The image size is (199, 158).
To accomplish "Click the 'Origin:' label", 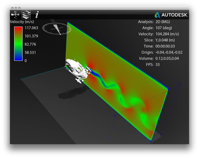I will click(x=147, y=52).
